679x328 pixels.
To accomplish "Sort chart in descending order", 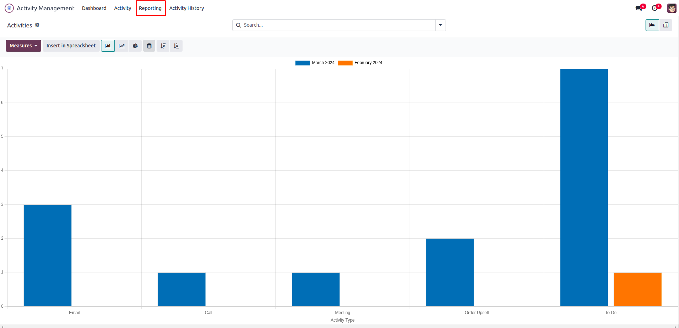I will (x=163, y=46).
